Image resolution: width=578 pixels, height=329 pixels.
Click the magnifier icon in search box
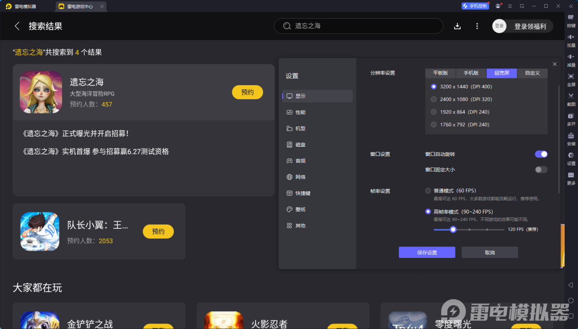(x=287, y=26)
